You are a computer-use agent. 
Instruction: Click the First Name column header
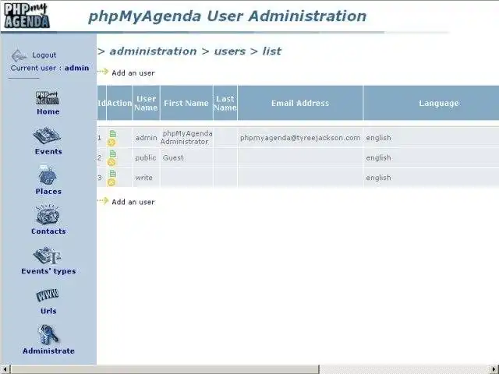[x=186, y=103]
